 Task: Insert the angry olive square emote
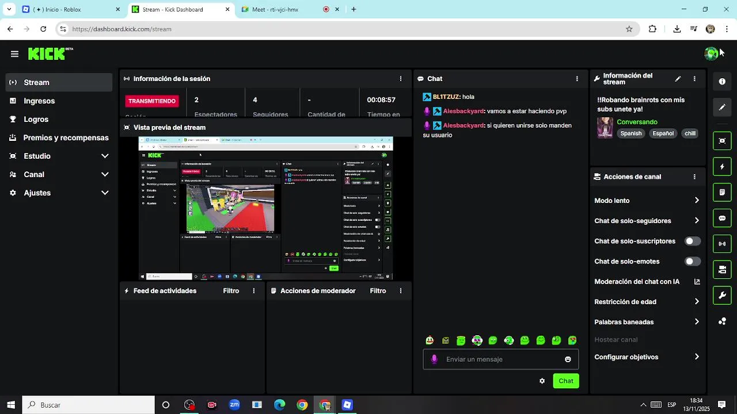[x=445, y=340]
